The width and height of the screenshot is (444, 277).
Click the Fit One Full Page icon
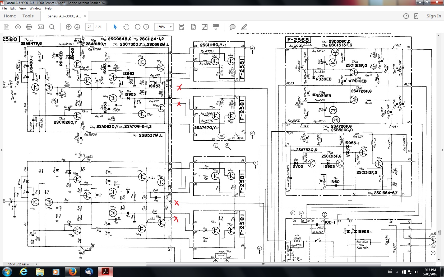point(193,27)
